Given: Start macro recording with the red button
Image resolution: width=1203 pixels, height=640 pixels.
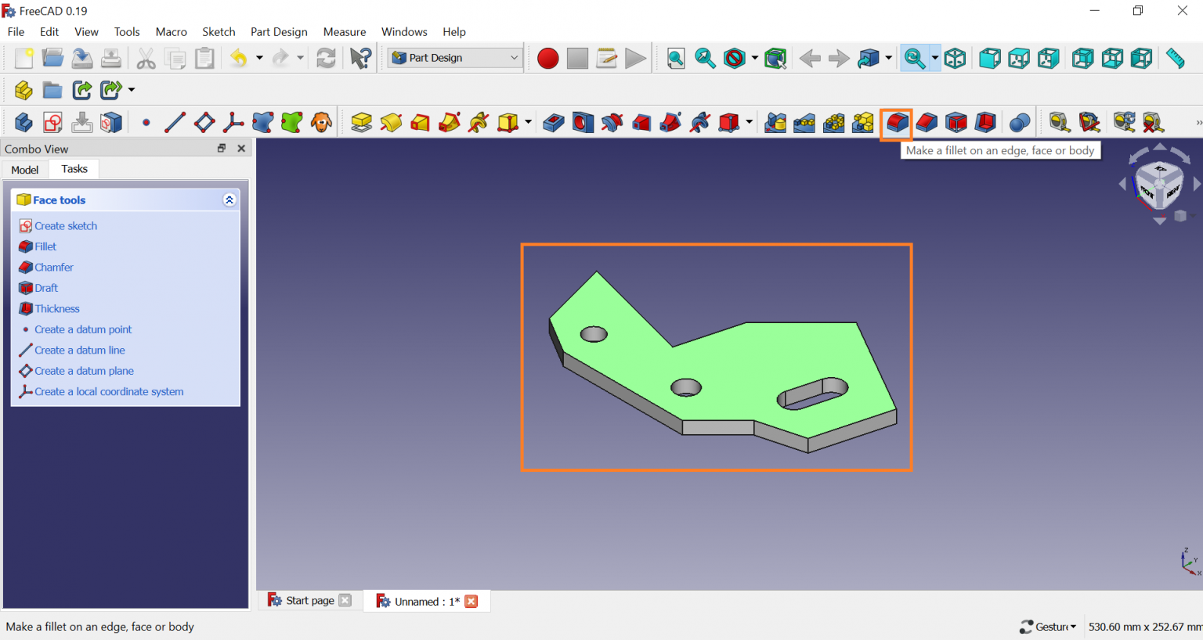Looking at the screenshot, I should 547,59.
